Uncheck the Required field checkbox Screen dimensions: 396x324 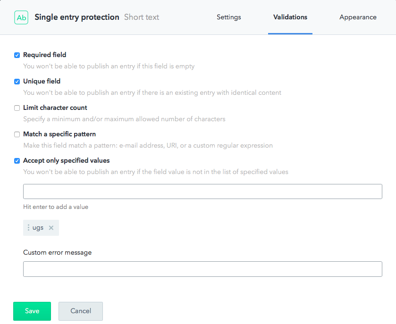[17, 55]
